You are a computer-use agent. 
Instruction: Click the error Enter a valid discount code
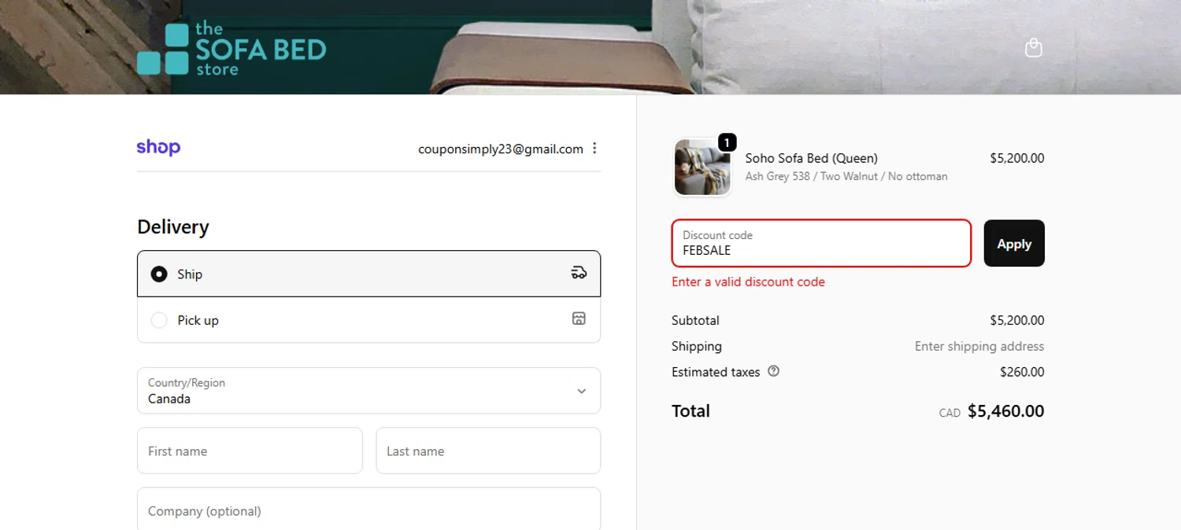748,282
